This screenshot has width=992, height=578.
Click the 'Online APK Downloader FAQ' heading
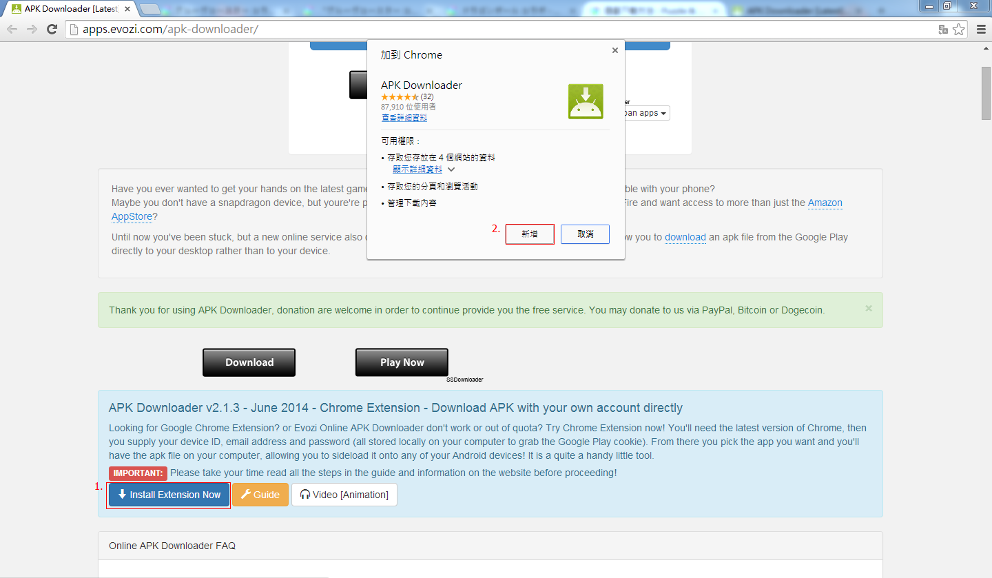[x=172, y=546]
